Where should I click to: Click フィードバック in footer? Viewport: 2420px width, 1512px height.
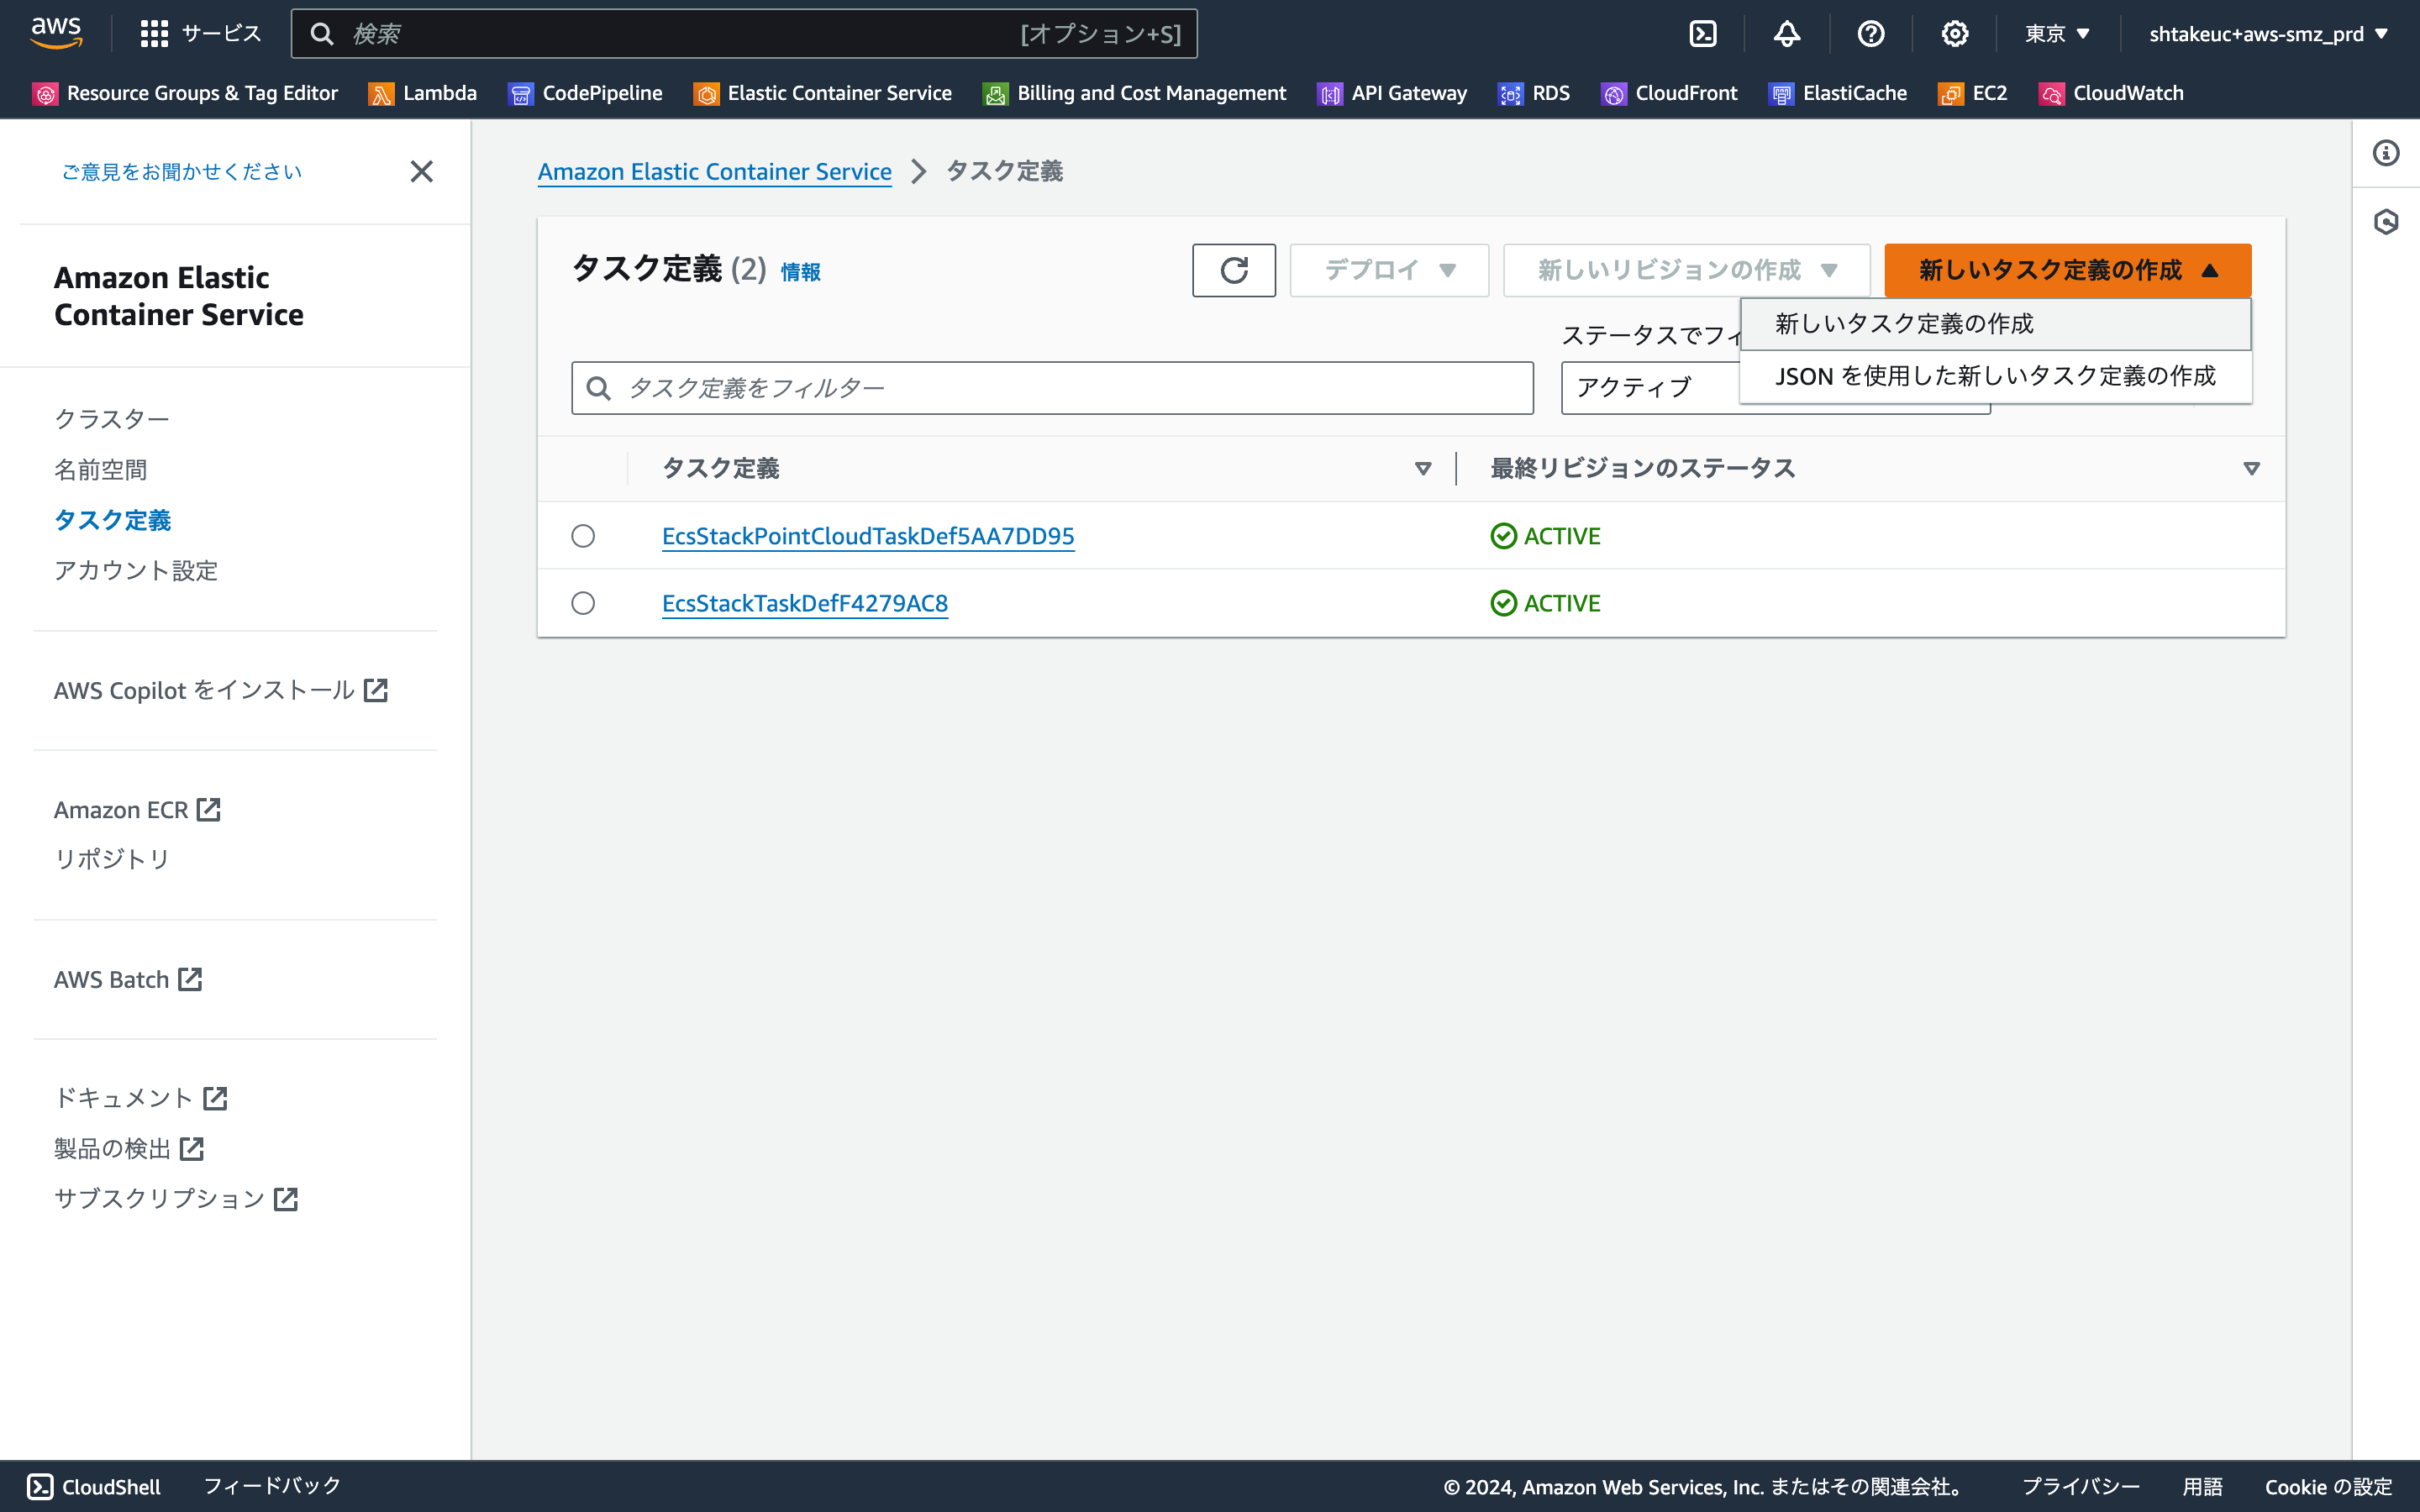pyautogui.click(x=272, y=1486)
